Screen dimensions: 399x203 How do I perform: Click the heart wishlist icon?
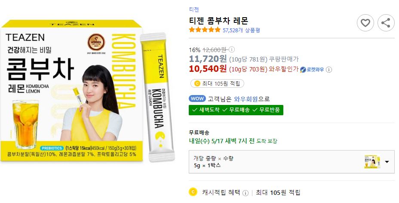365,23
